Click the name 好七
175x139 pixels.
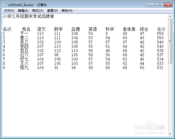24,59
